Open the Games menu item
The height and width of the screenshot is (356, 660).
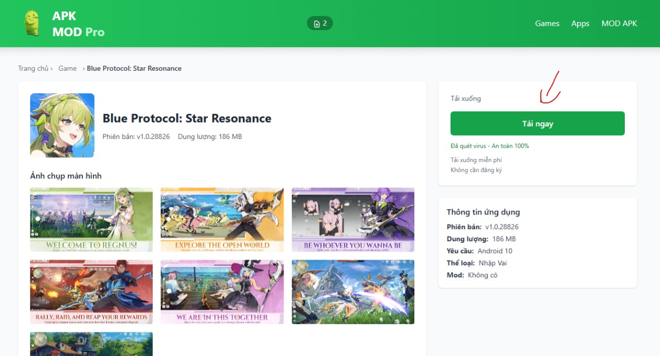pyautogui.click(x=547, y=24)
